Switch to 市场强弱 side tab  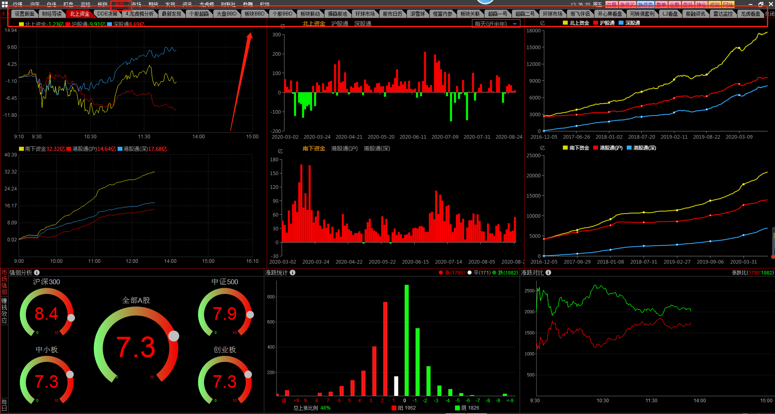tap(4, 283)
